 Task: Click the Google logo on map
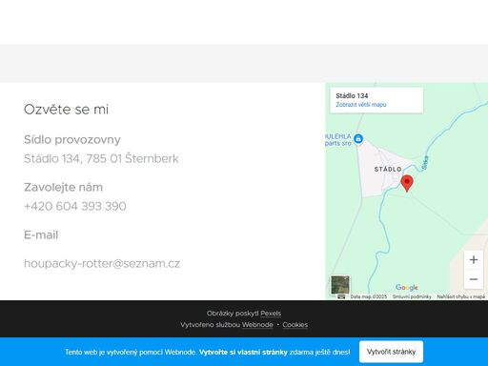pos(407,288)
